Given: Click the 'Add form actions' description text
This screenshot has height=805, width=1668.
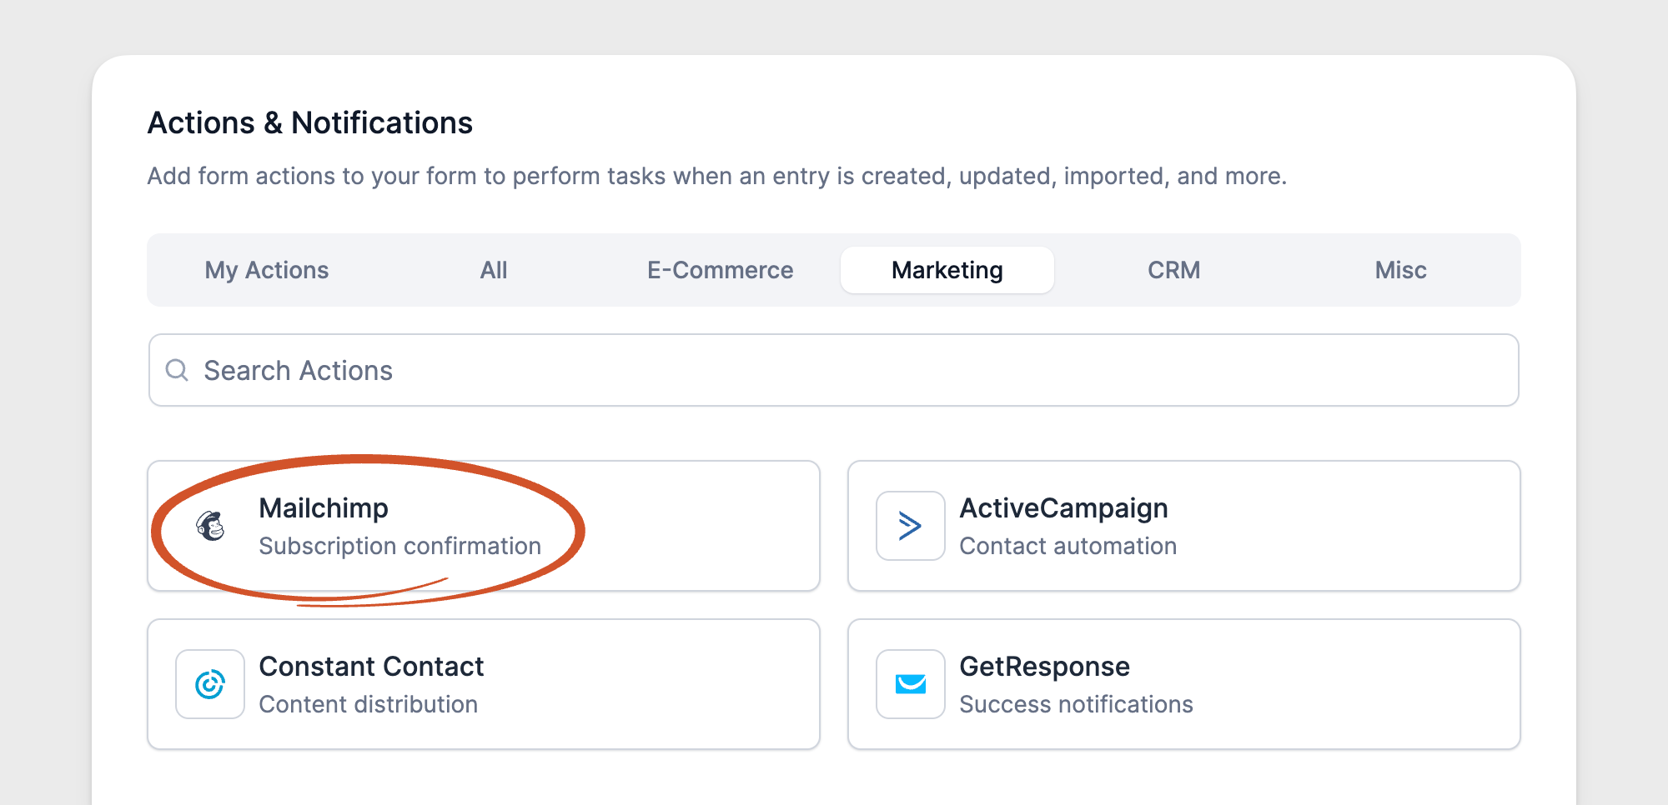Looking at the screenshot, I should pyautogui.click(x=717, y=177).
